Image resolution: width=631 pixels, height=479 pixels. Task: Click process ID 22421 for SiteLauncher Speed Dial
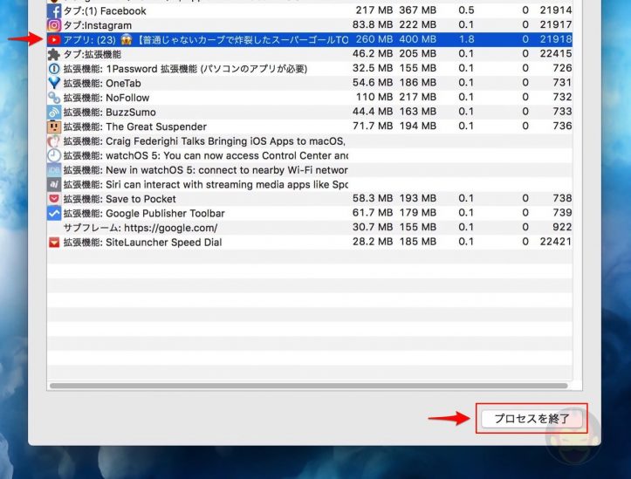(x=556, y=242)
